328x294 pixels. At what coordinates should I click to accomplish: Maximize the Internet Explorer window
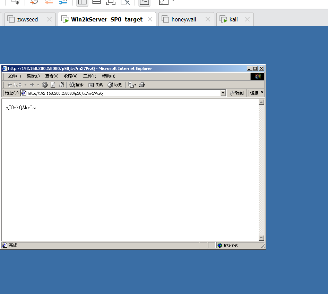click(255, 68)
